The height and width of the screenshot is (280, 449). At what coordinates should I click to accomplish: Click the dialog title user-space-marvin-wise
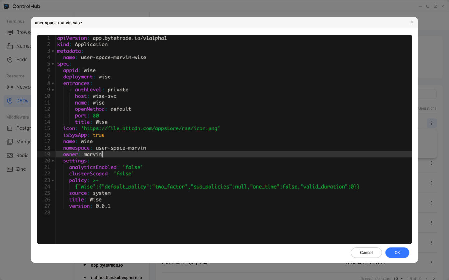[x=58, y=23]
